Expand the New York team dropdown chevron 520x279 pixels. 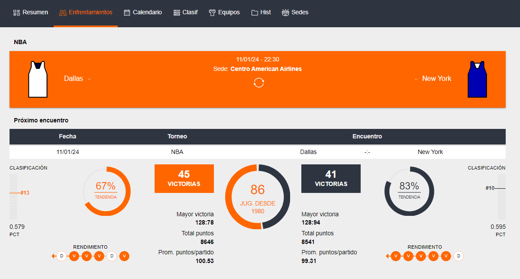[x=416, y=79]
